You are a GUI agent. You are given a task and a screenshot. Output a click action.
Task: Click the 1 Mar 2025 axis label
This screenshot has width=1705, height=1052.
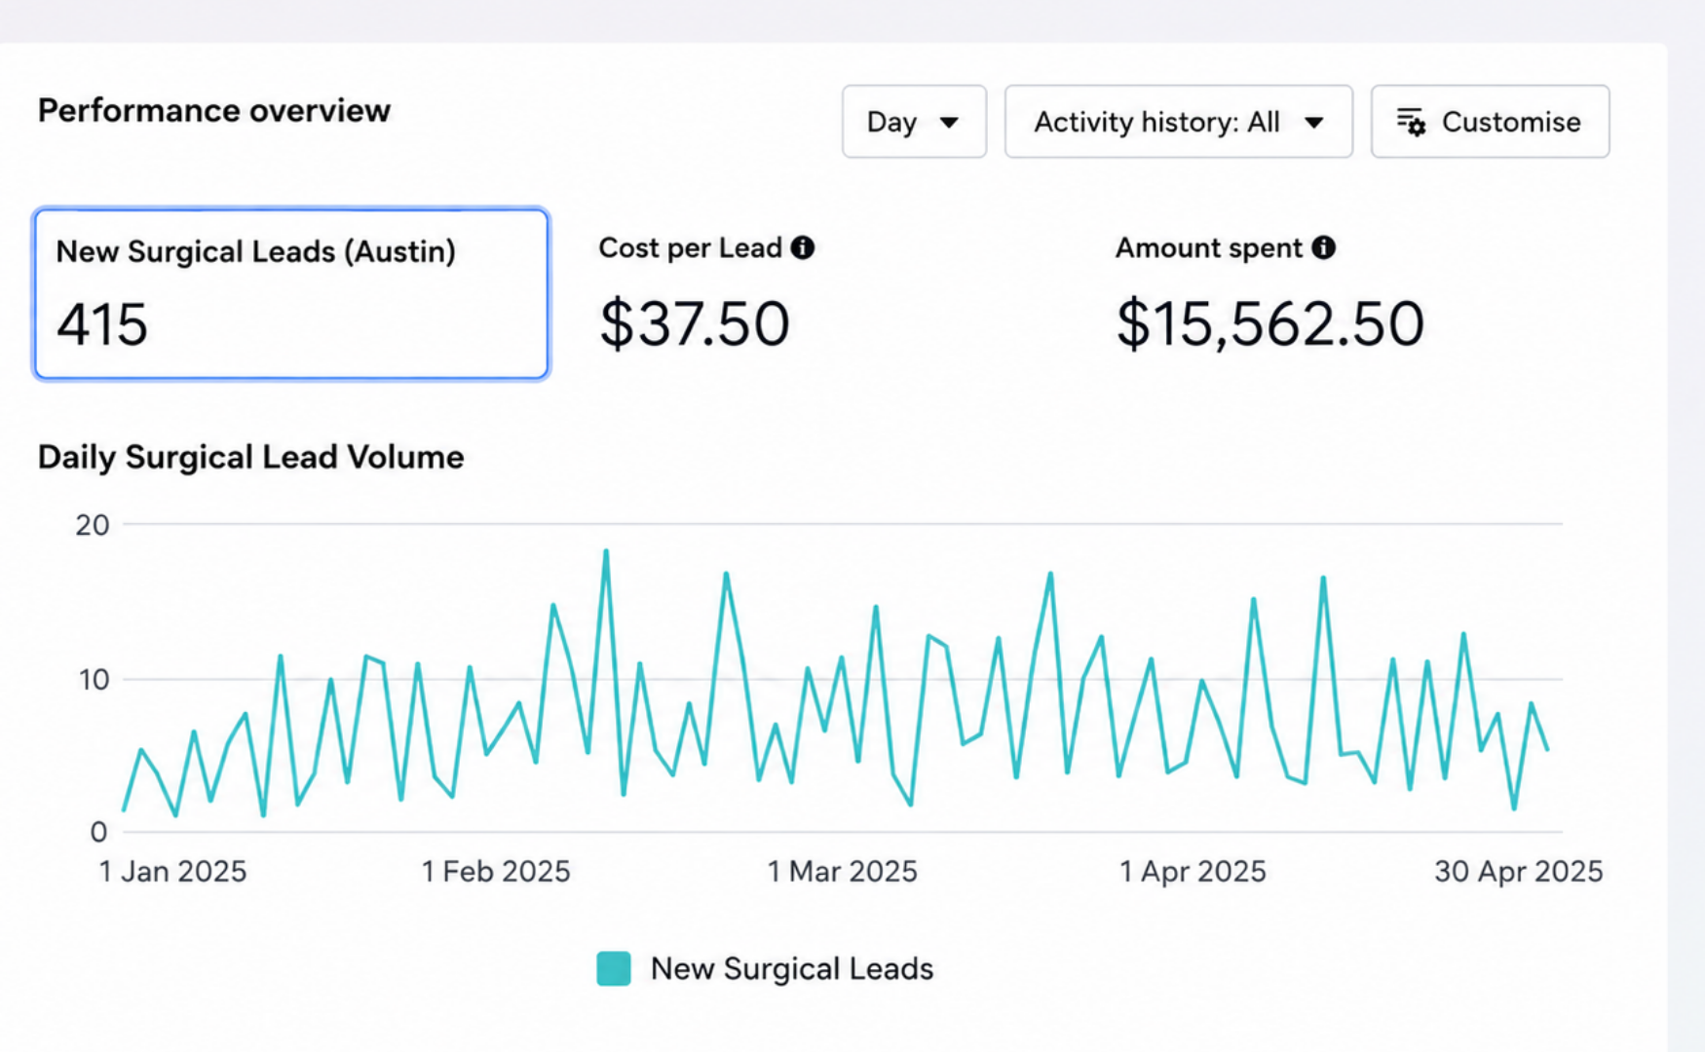pyautogui.click(x=843, y=871)
